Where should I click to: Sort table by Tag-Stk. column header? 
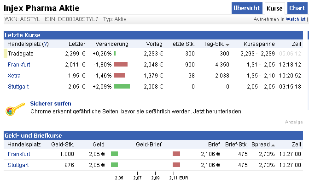coord(213,44)
